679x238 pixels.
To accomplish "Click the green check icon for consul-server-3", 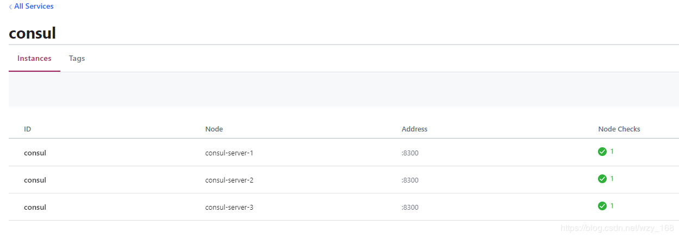I will click(x=602, y=206).
